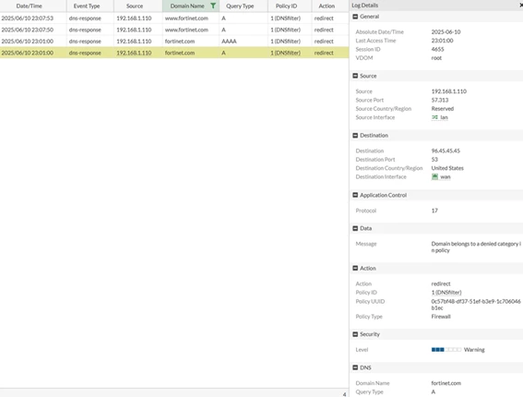Sort by Policy ID column header
The width and height of the screenshot is (523, 397).
286,6
